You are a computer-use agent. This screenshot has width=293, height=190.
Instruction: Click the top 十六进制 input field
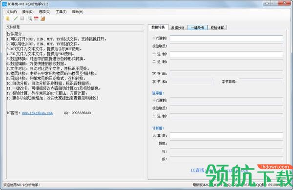click(226, 38)
